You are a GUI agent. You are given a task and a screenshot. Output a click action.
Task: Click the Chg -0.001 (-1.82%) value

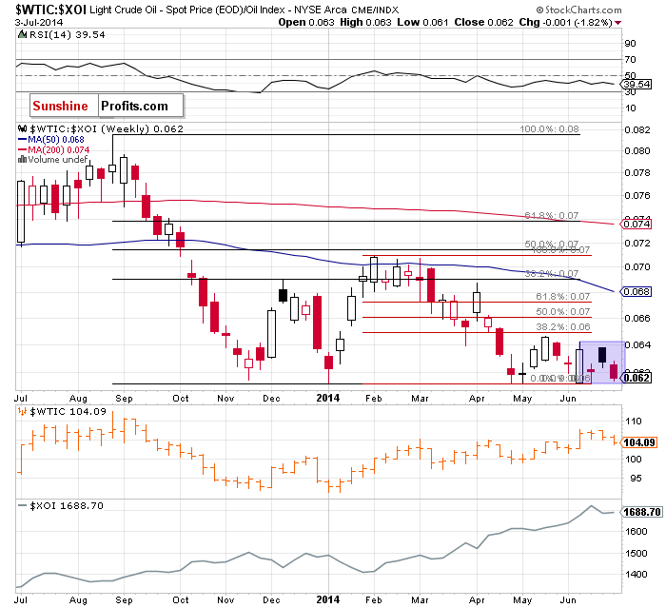pos(565,22)
